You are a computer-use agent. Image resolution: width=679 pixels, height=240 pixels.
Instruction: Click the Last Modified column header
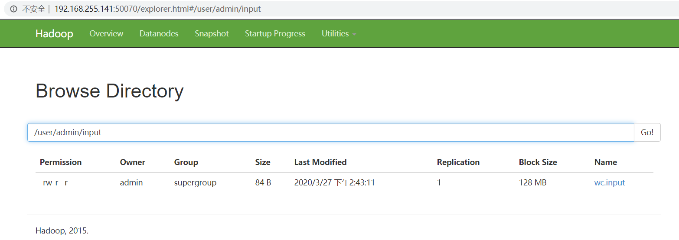pyautogui.click(x=320, y=162)
